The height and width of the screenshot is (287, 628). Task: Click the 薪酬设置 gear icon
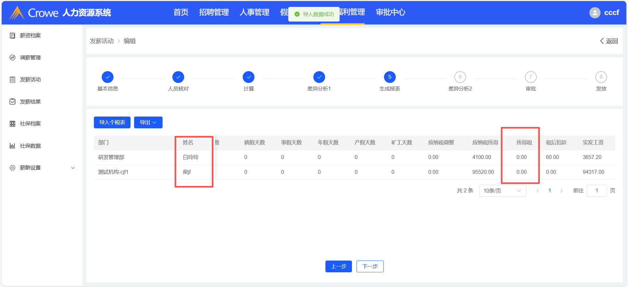(12, 168)
